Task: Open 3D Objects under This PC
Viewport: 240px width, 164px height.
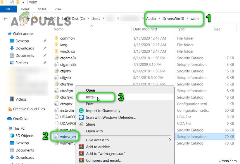Action: (24, 136)
